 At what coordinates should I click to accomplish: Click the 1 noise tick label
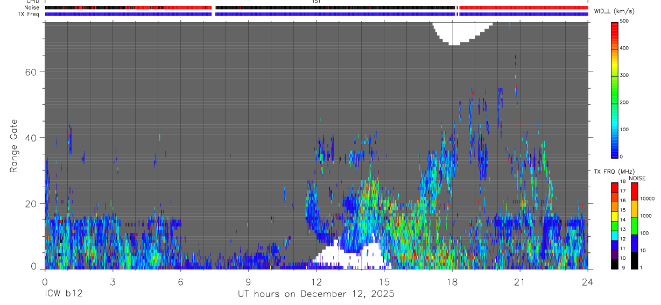click(642, 267)
